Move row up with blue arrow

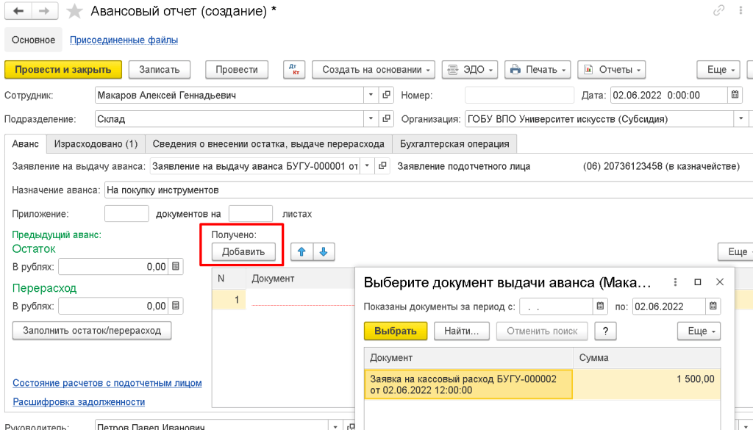tap(301, 252)
